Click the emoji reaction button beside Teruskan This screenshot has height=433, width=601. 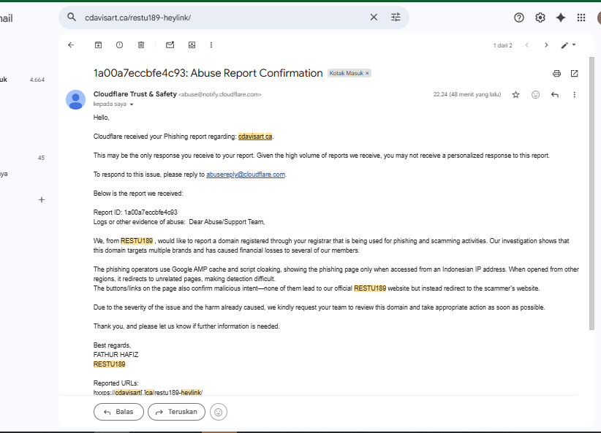click(x=219, y=412)
